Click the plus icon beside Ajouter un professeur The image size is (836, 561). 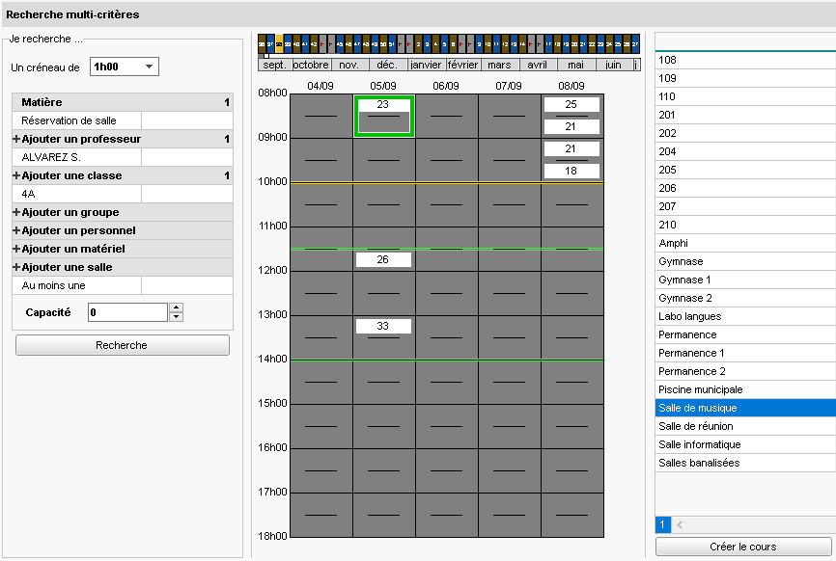click(x=16, y=139)
